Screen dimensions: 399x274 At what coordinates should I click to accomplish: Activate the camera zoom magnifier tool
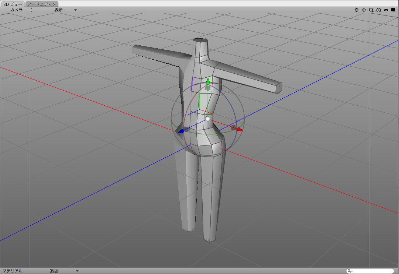point(371,10)
